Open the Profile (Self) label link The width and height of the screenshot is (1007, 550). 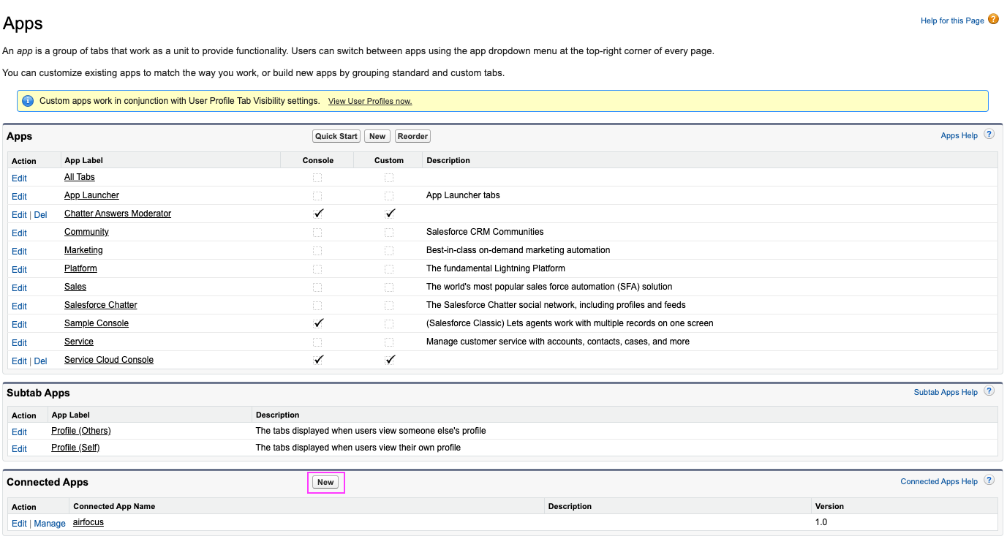tap(75, 448)
